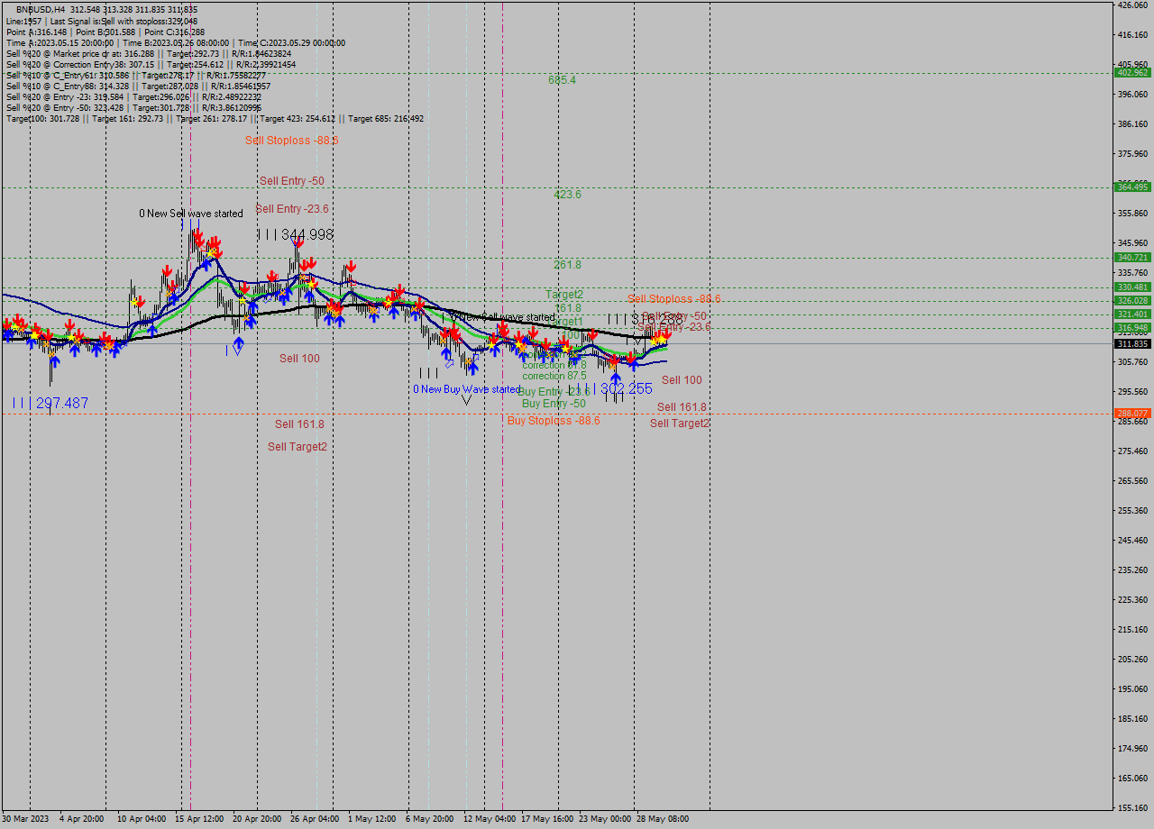Click the 'Target100: 301.728' targets summary line
This screenshot has width=1154, height=829.
(x=215, y=119)
